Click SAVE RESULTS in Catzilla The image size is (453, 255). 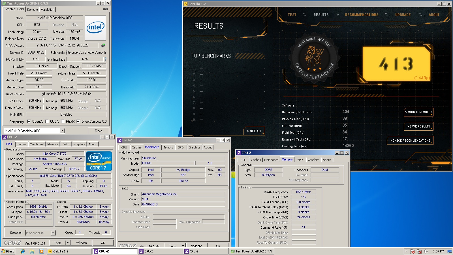click(418, 126)
